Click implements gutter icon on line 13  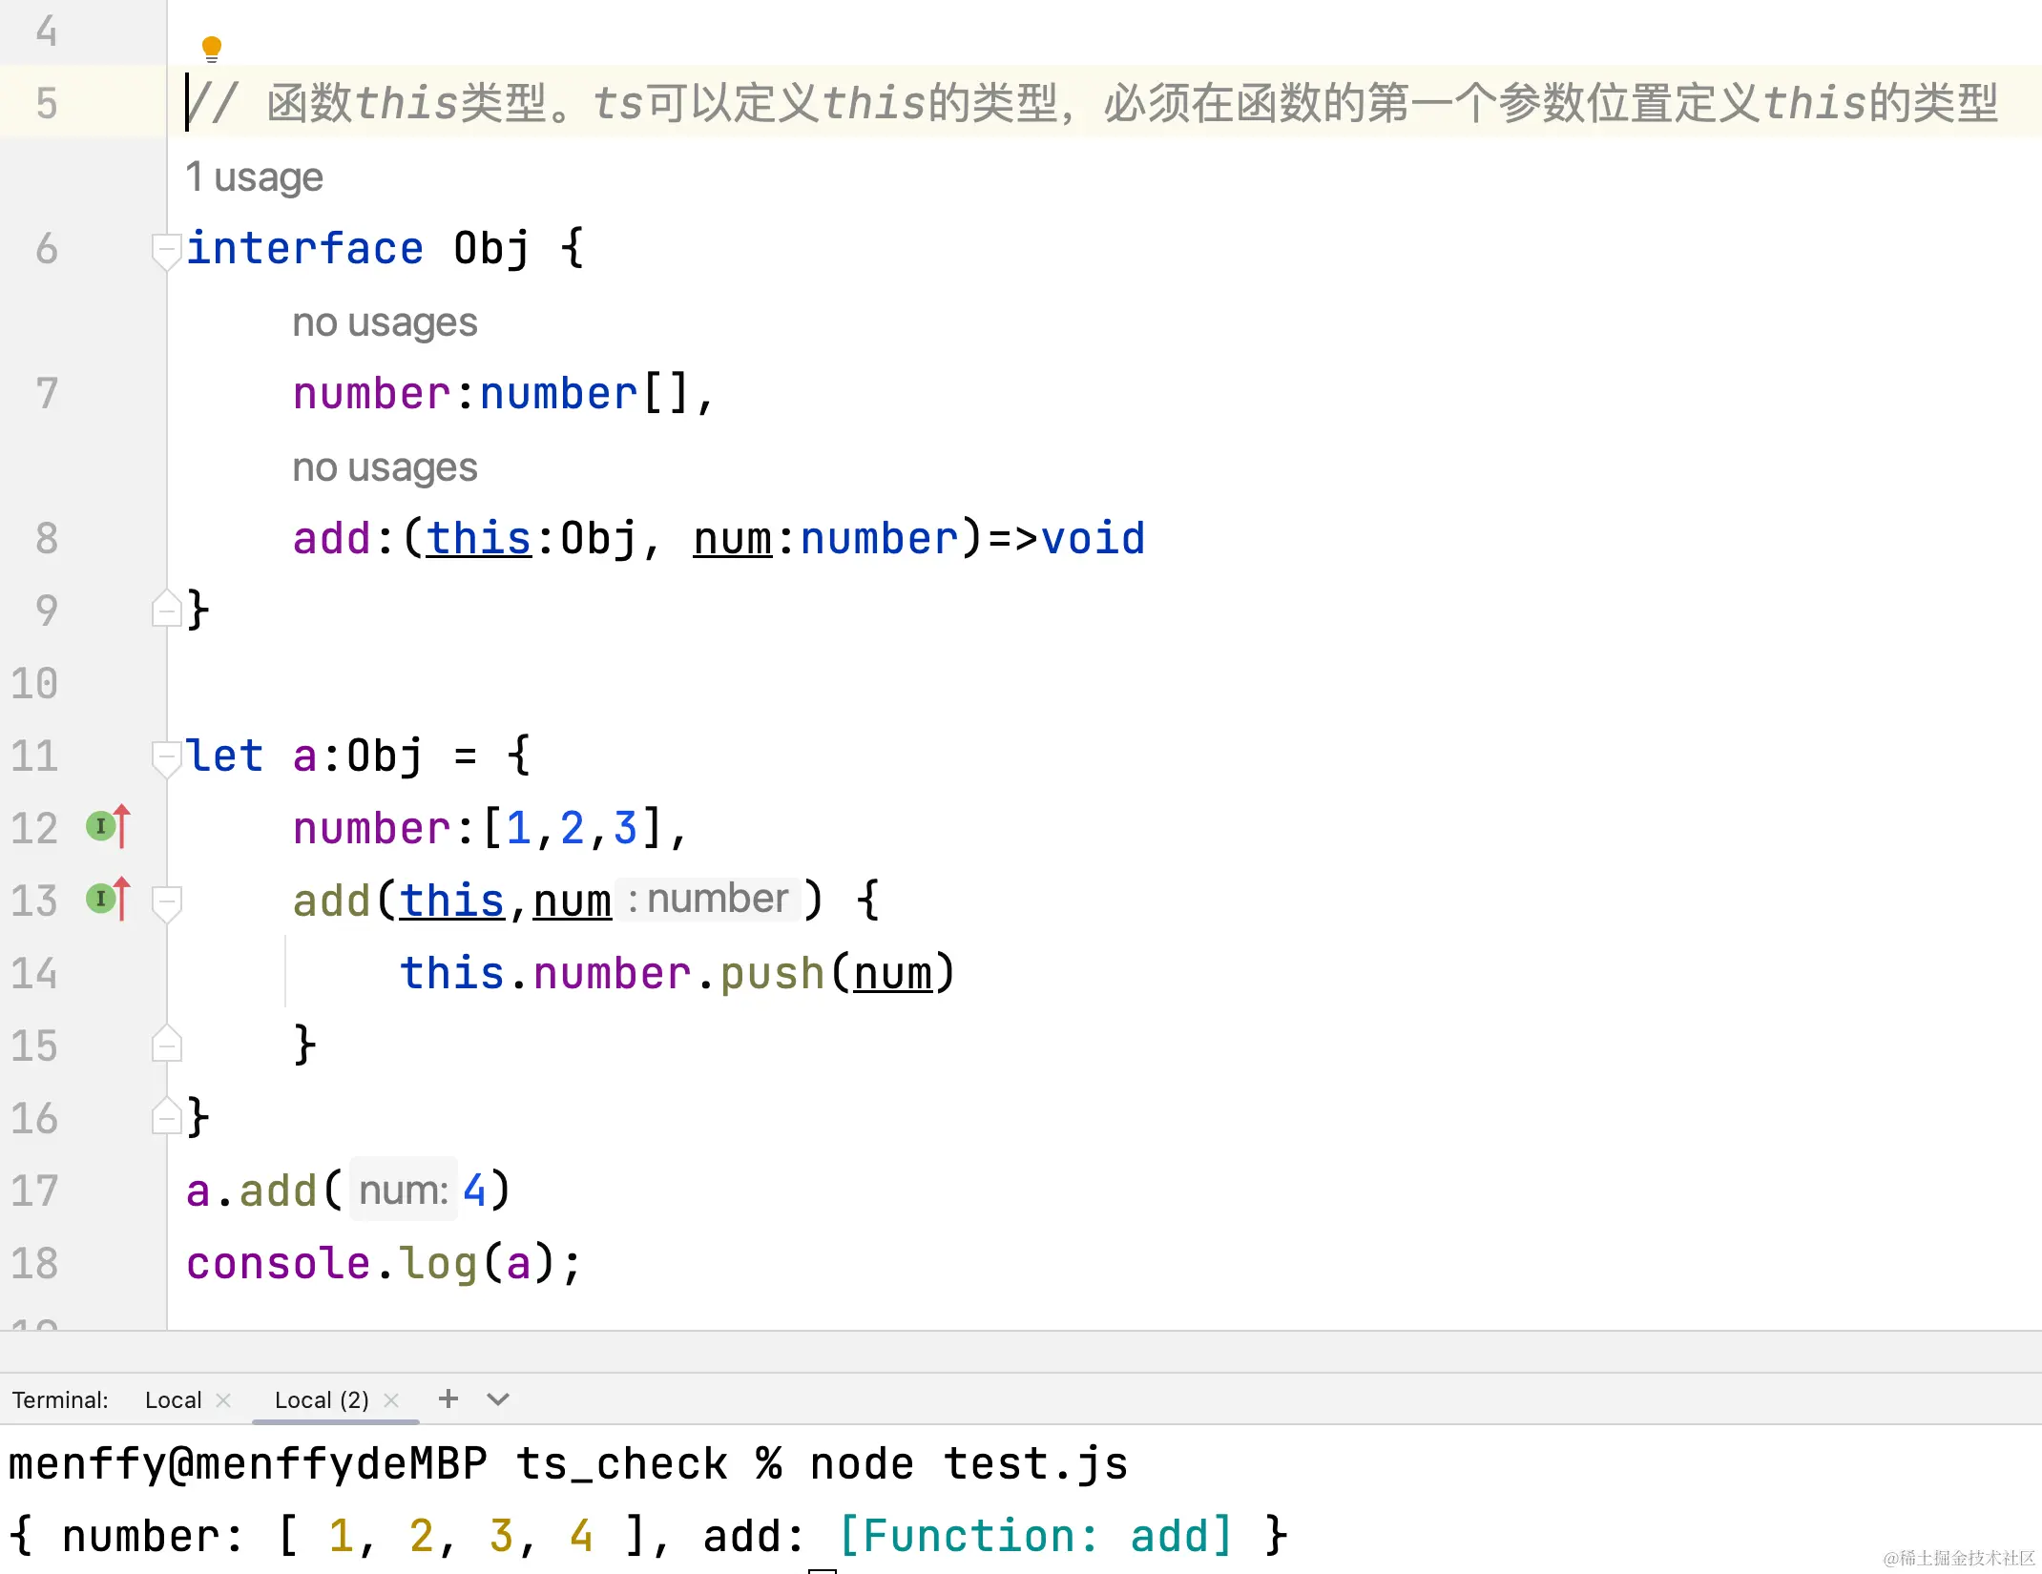tap(108, 899)
